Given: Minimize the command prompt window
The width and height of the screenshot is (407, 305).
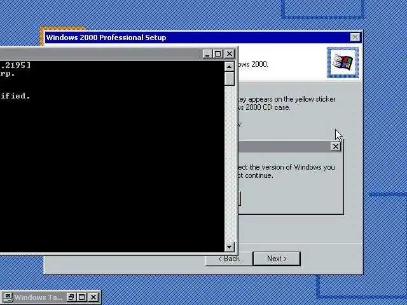Looking at the screenshot, I should (x=207, y=54).
